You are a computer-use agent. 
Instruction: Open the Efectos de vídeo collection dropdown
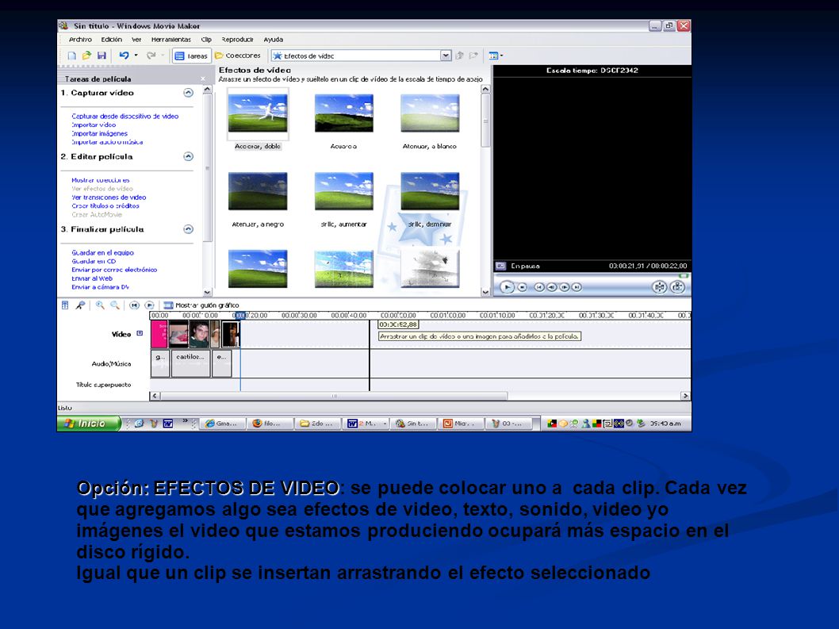[x=446, y=56]
